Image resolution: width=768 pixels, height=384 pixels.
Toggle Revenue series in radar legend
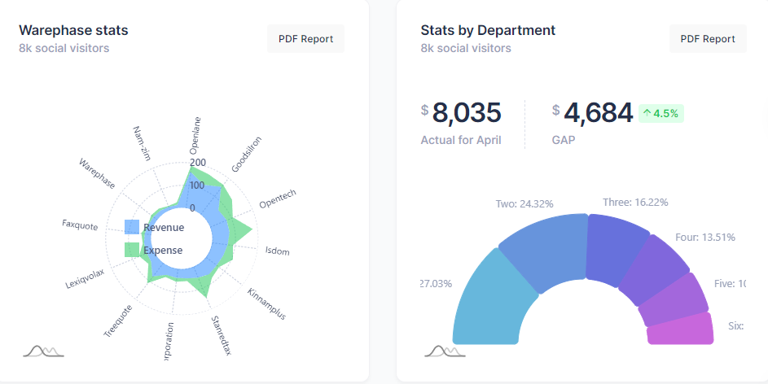pyautogui.click(x=163, y=228)
